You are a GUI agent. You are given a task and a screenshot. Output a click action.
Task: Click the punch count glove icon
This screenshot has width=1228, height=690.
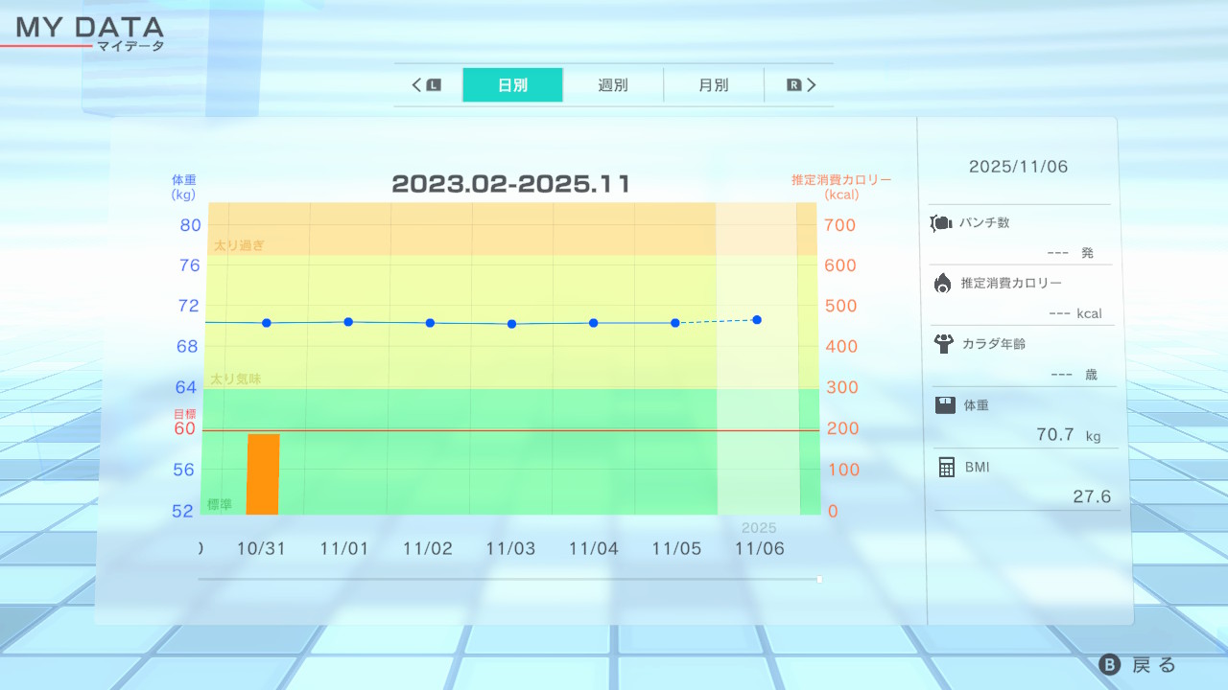(941, 223)
